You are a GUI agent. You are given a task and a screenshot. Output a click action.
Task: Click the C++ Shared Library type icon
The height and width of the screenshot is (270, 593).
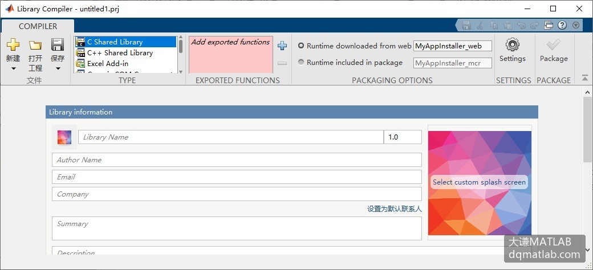tap(80, 53)
